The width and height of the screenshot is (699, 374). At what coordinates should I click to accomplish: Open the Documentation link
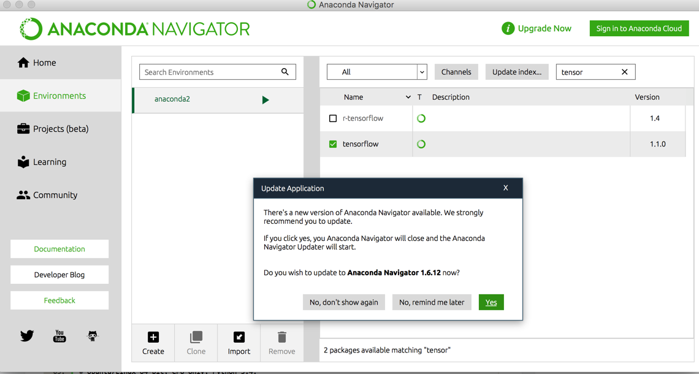[59, 249]
